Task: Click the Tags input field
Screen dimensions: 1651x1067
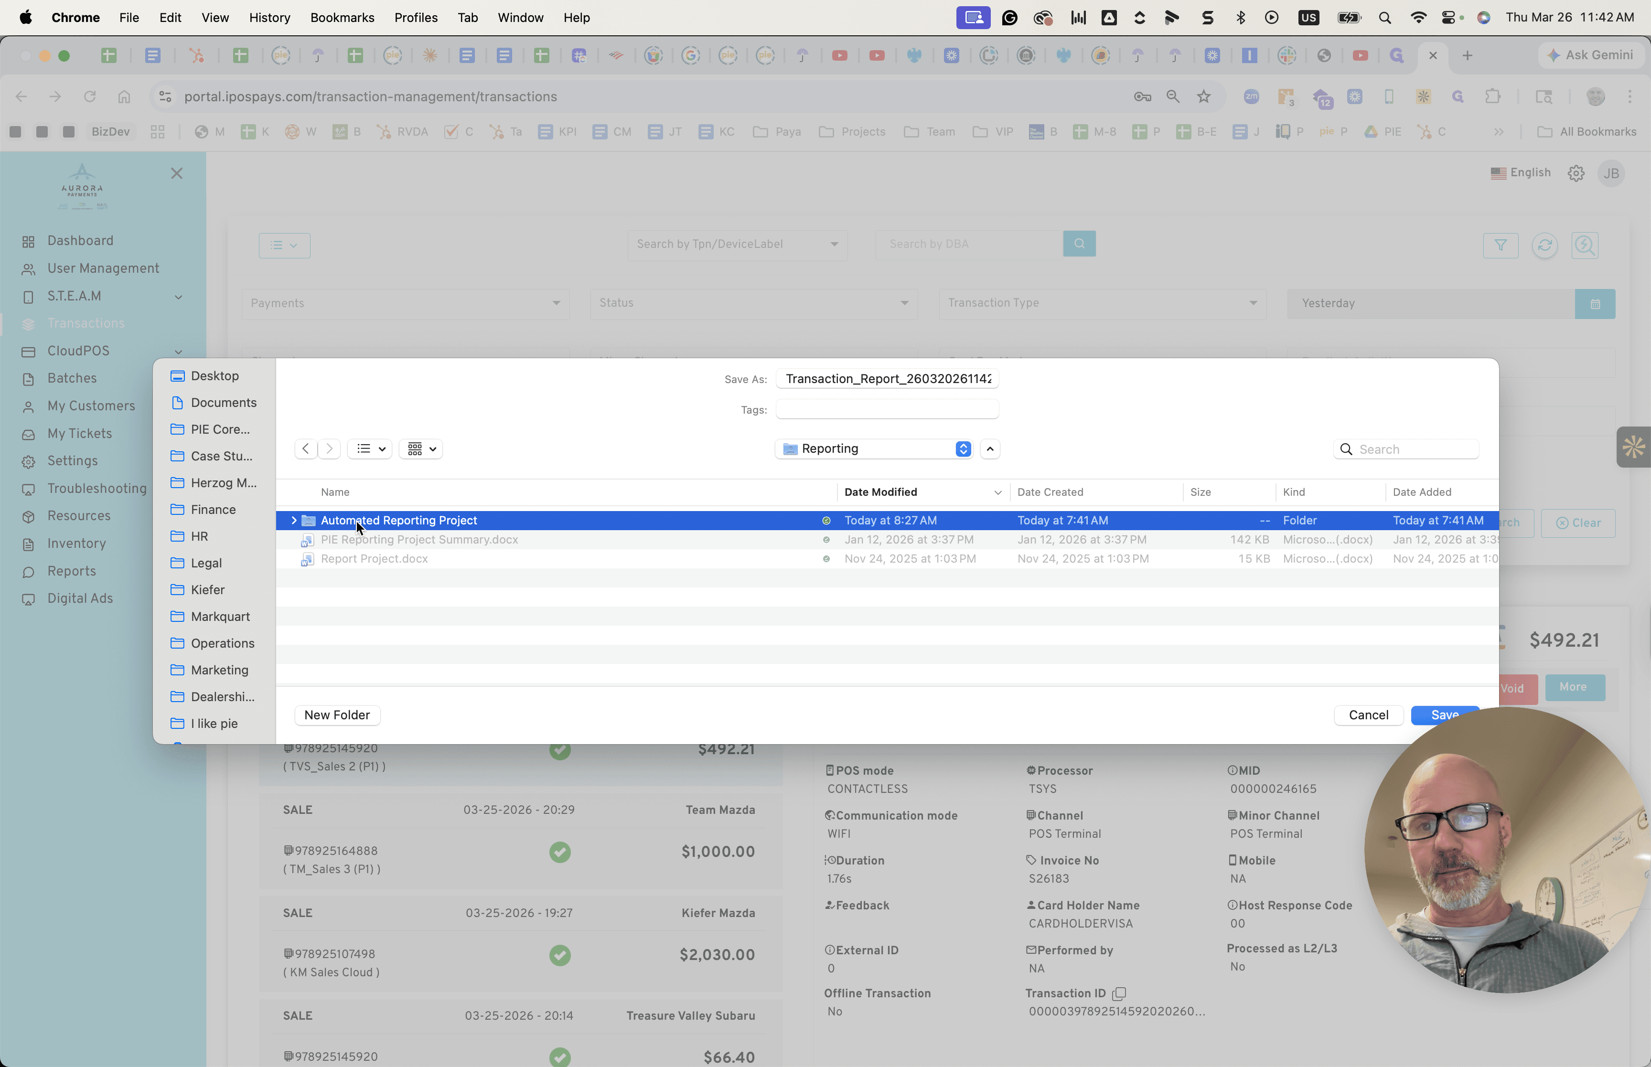Action: point(888,409)
